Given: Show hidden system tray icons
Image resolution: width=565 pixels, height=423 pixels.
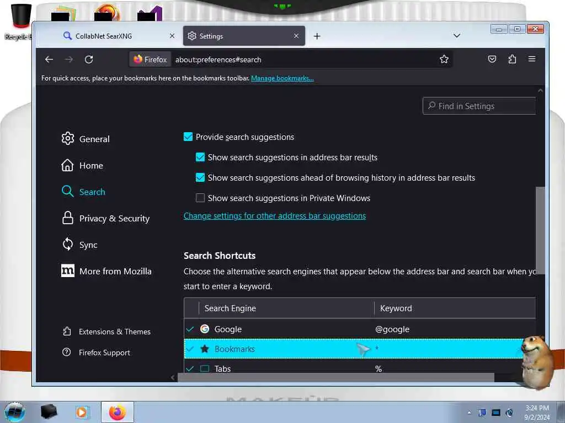Looking at the screenshot, I should click(x=469, y=413).
